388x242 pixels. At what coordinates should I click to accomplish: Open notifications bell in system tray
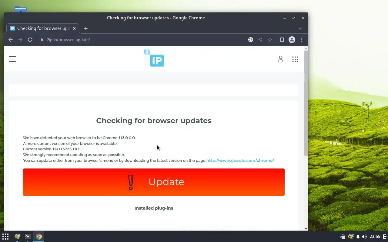coord(358,237)
